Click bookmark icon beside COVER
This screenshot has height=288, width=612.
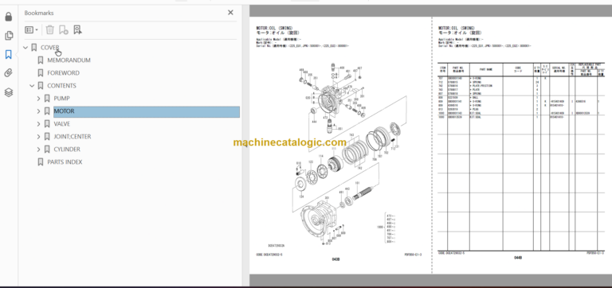click(x=34, y=48)
